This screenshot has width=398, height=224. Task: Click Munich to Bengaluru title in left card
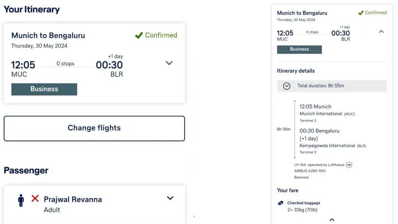click(48, 35)
